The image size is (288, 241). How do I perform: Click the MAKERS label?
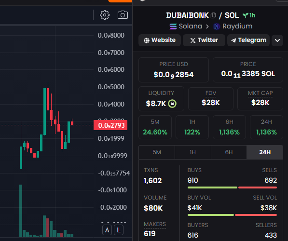coord(155,224)
